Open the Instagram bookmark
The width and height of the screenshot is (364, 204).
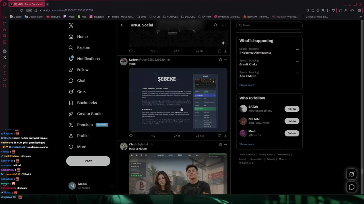click(x=97, y=17)
